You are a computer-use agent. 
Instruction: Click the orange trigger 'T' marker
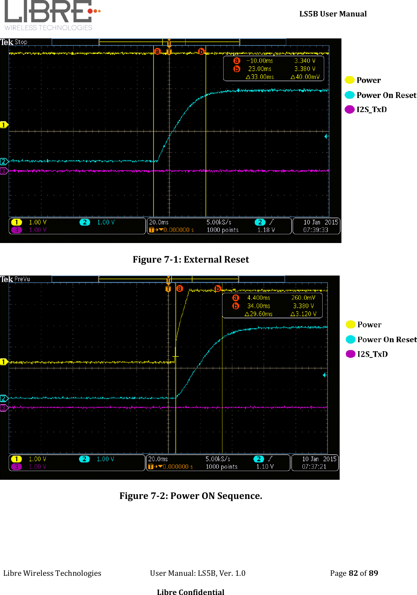tap(169, 51)
